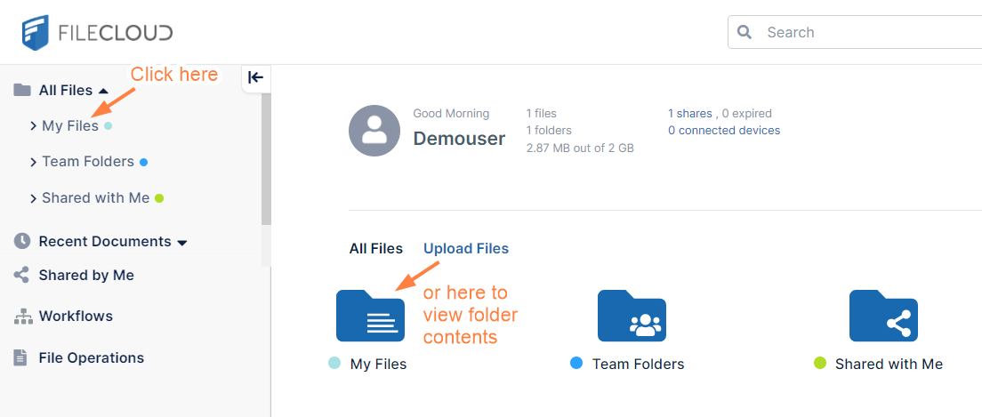The width and height of the screenshot is (982, 417).
Task: Open the My Files folder icon
Action: pyautogui.click(x=370, y=317)
